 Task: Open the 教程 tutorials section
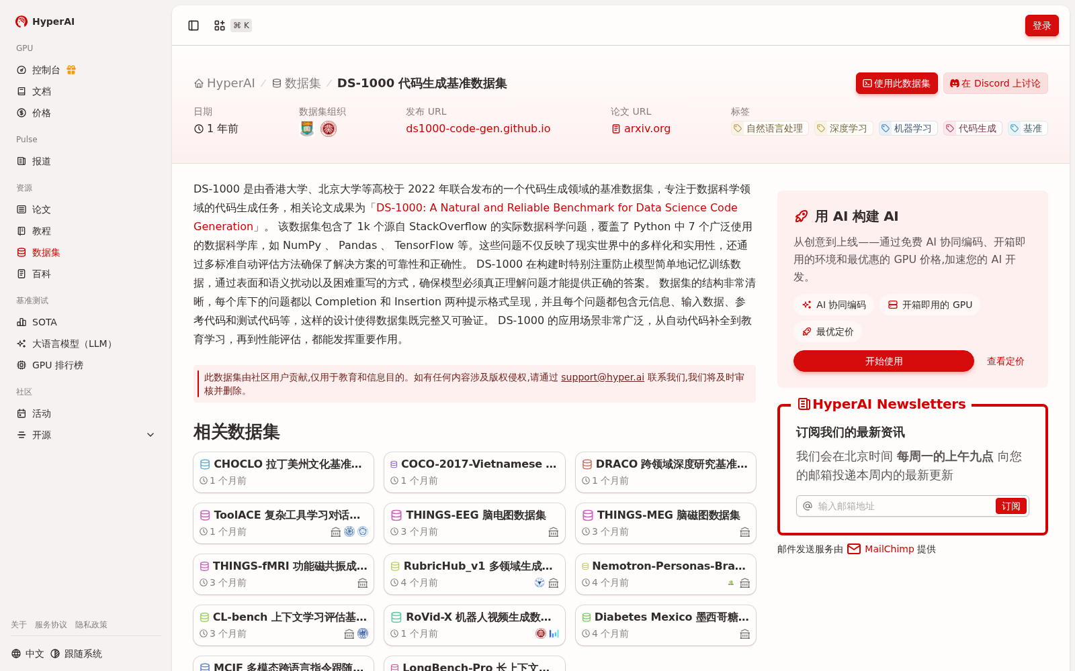[x=86, y=231]
